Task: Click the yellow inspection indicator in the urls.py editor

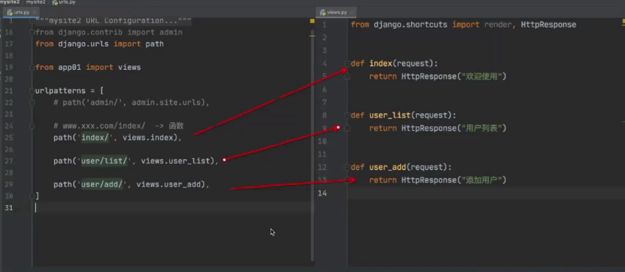Action: (312, 21)
